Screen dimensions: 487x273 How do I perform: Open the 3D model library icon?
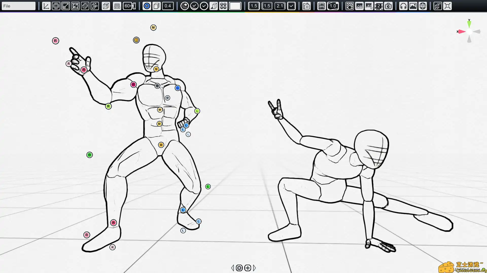(x=306, y=6)
